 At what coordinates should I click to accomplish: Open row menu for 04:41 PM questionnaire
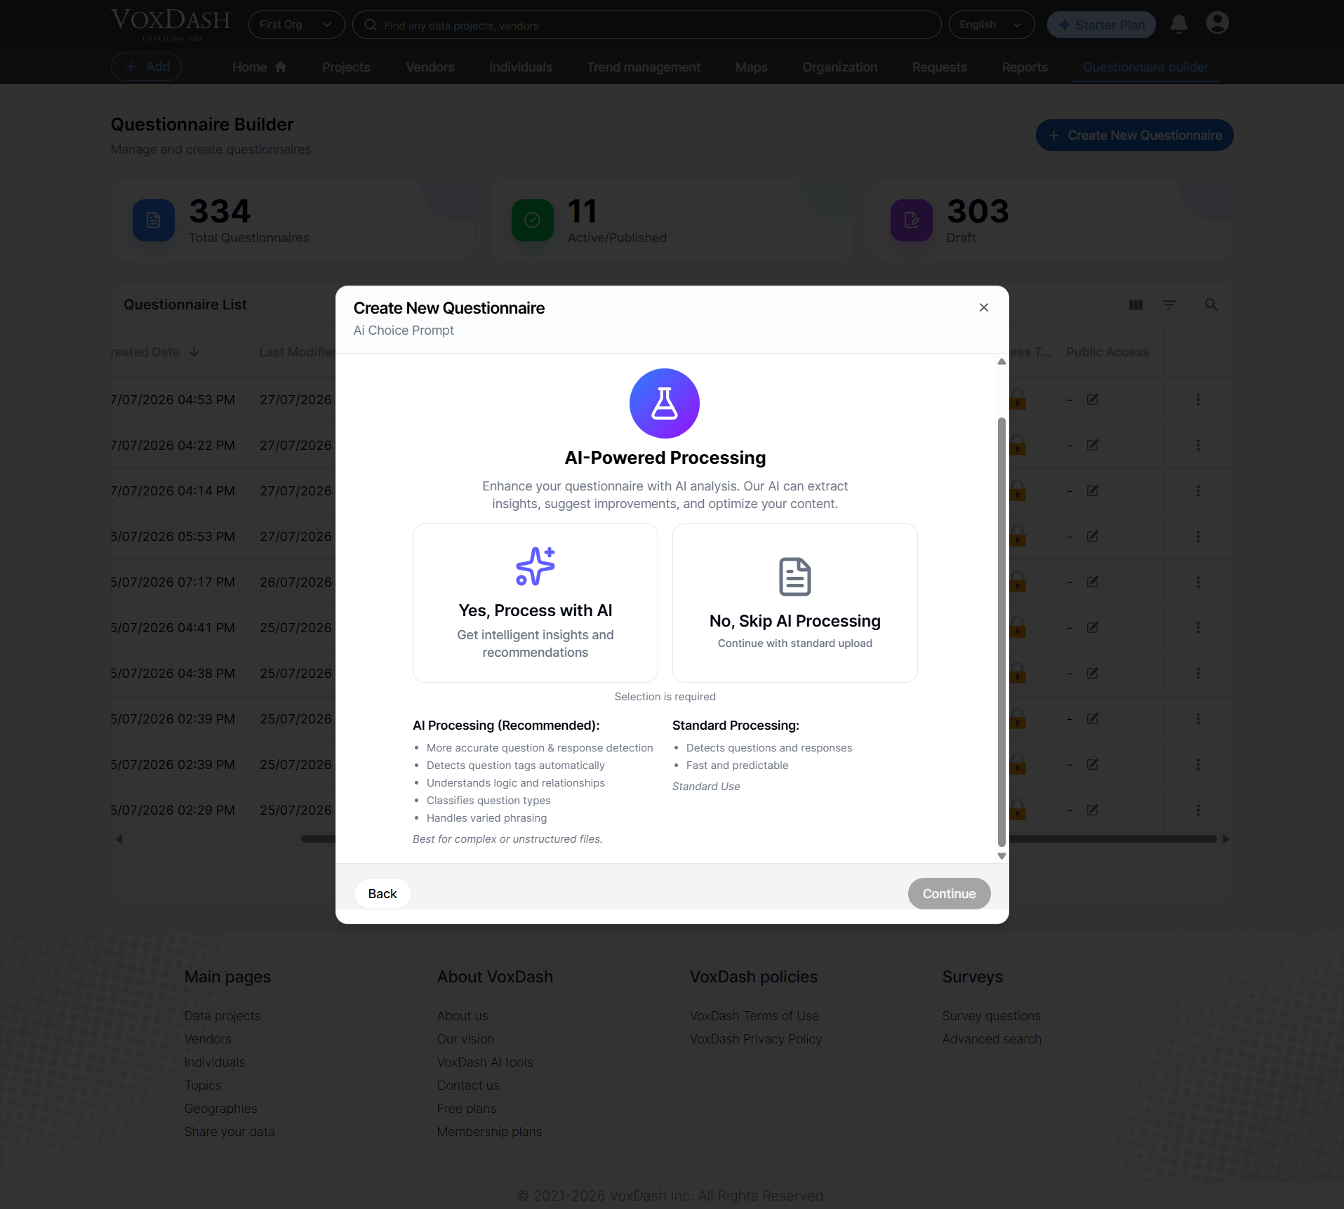(1198, 627)
